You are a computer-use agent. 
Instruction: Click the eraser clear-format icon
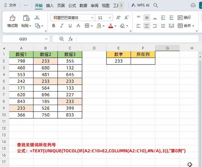[122, 26]
